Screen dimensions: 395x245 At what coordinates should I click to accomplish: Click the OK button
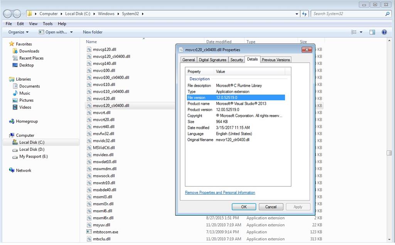[x=244, y=207]
